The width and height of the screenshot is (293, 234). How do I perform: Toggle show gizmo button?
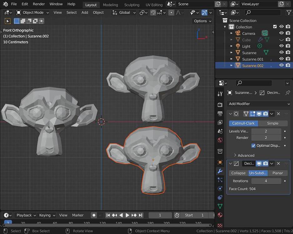(205, 12)
